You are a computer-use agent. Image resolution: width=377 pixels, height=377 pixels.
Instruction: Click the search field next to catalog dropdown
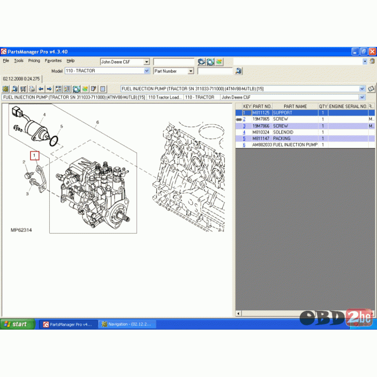174,62
